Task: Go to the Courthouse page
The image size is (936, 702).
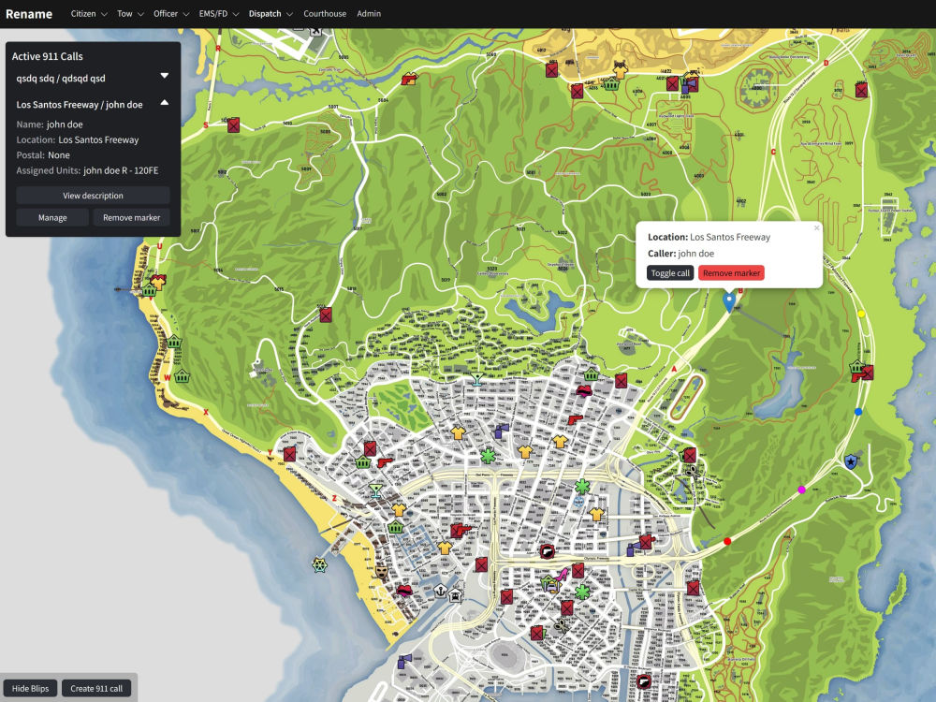Action: (325, 14)
